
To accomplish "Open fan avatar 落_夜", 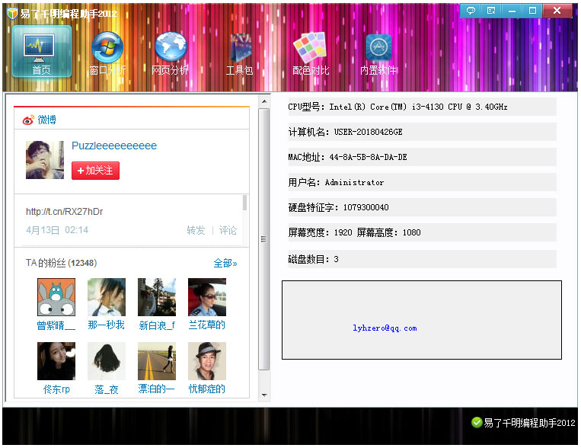I will pos(107,361).
